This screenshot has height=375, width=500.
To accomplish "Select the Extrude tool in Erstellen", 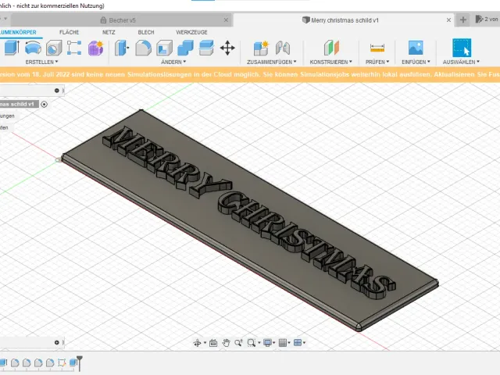I will (x=12, y=48).
